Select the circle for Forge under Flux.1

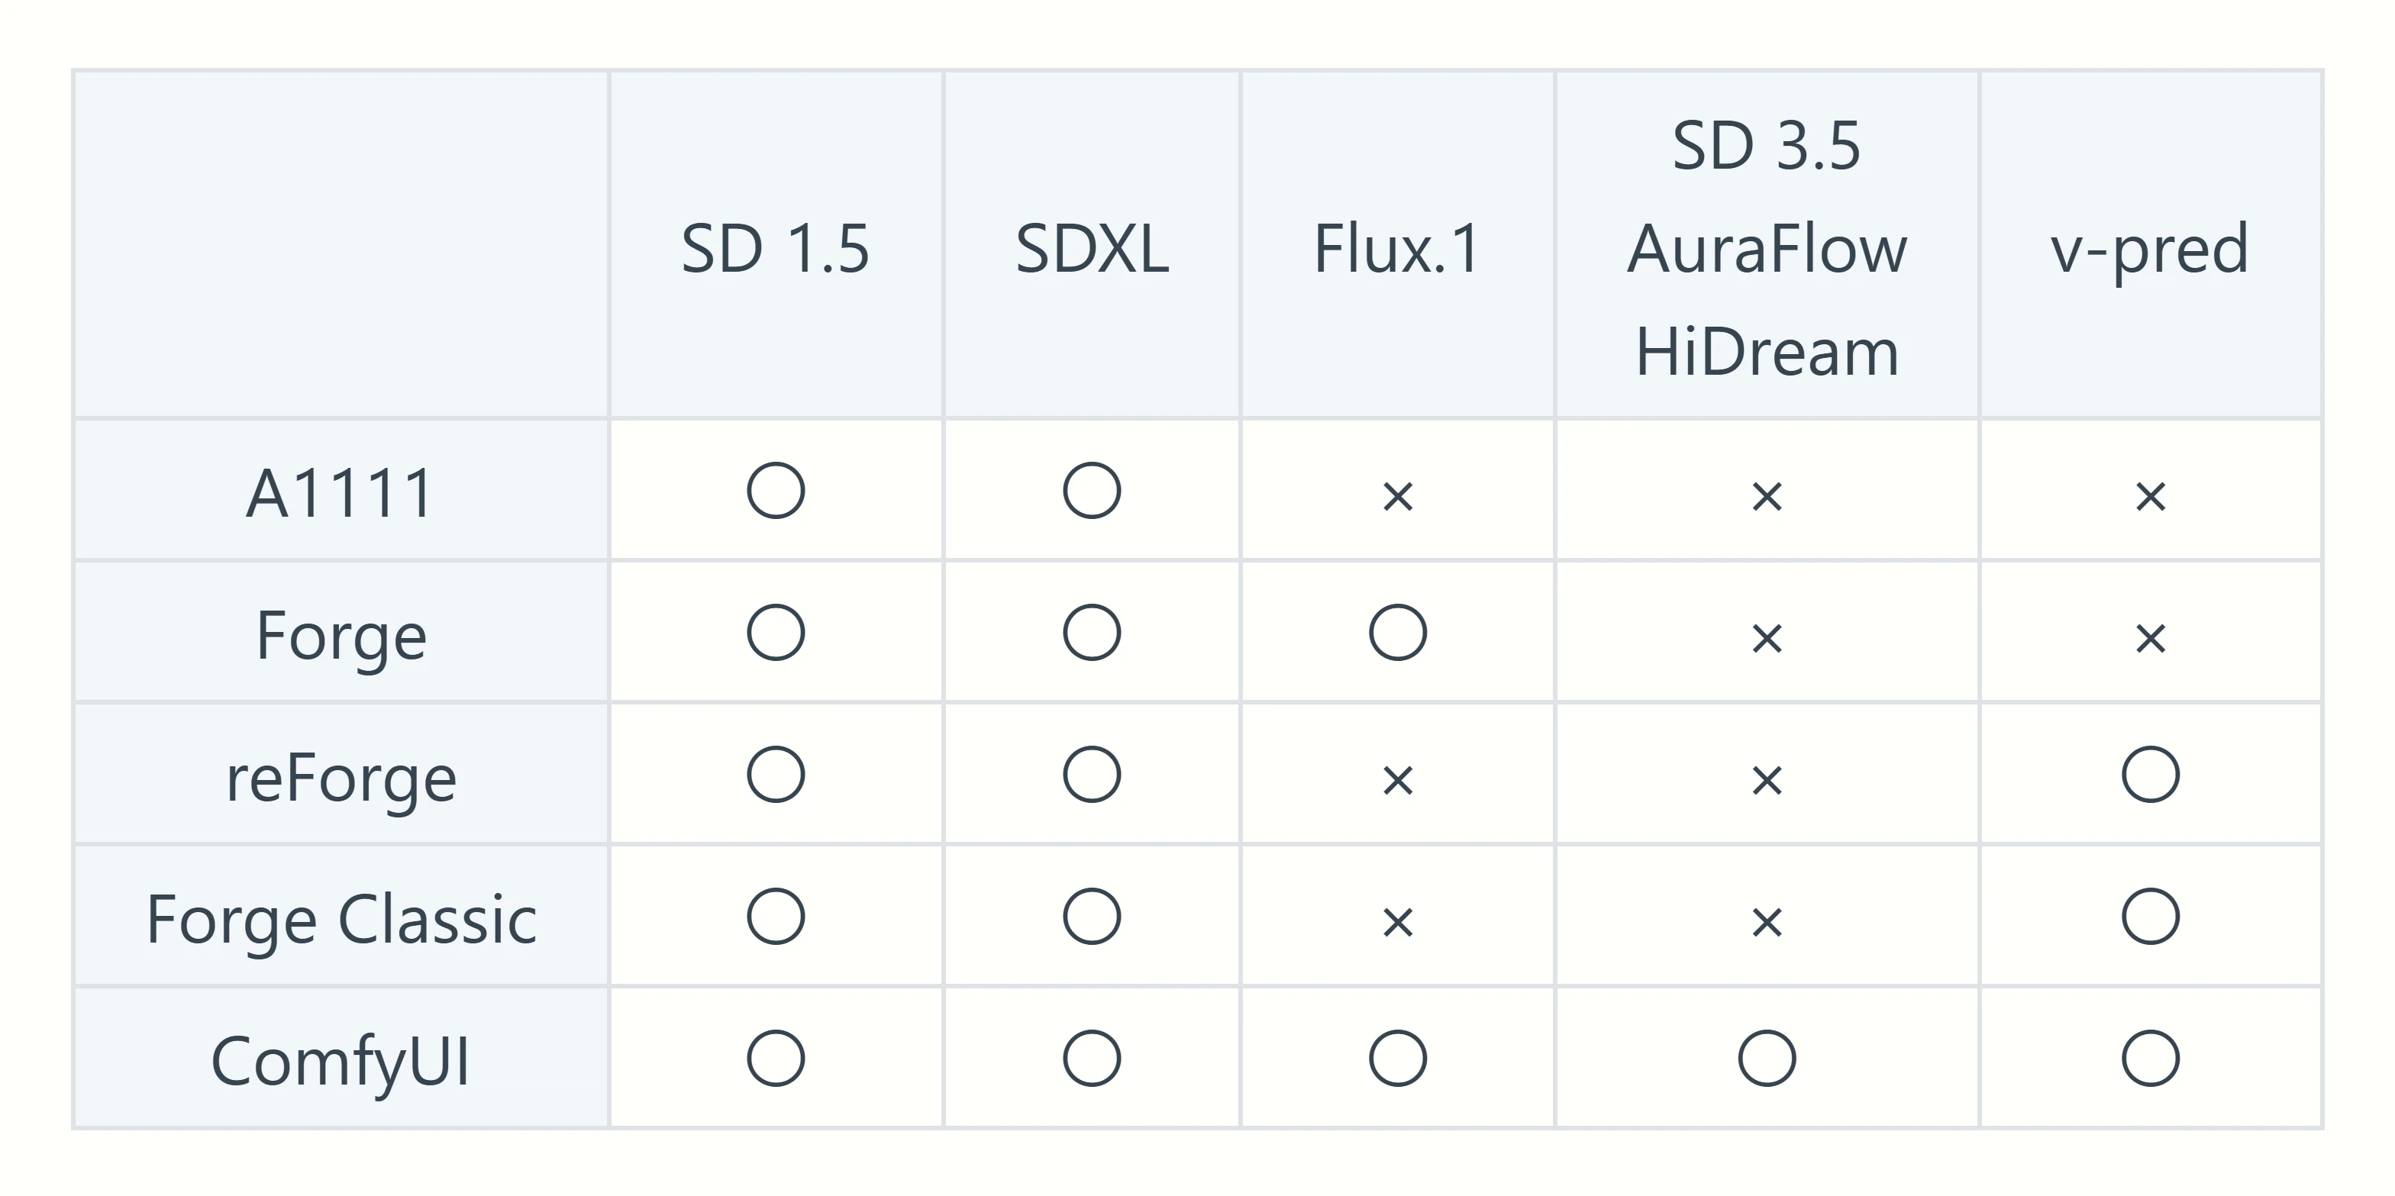(x=1397, y=633)
